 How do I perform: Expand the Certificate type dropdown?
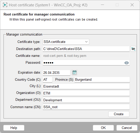pos(66,42)
